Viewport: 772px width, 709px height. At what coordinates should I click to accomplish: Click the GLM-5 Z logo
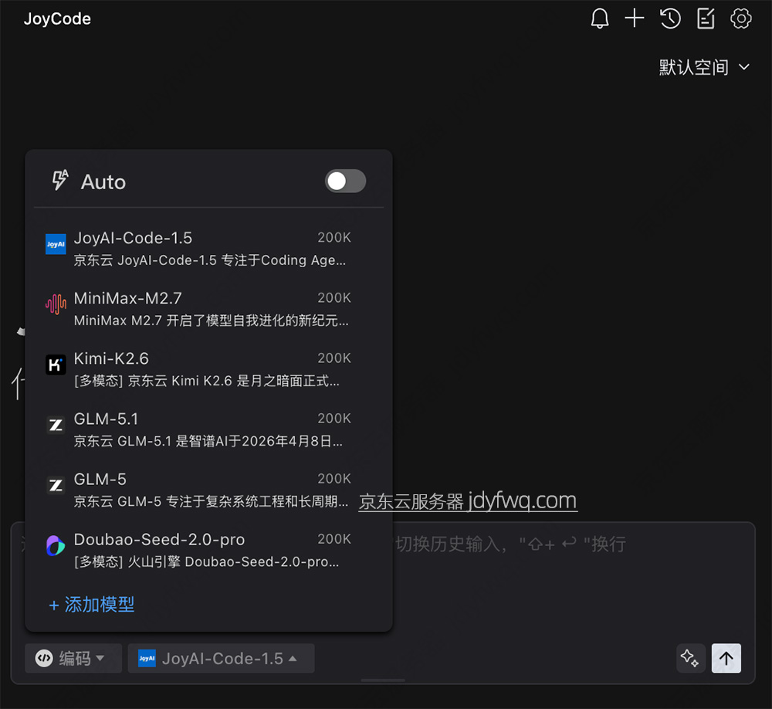56,485
